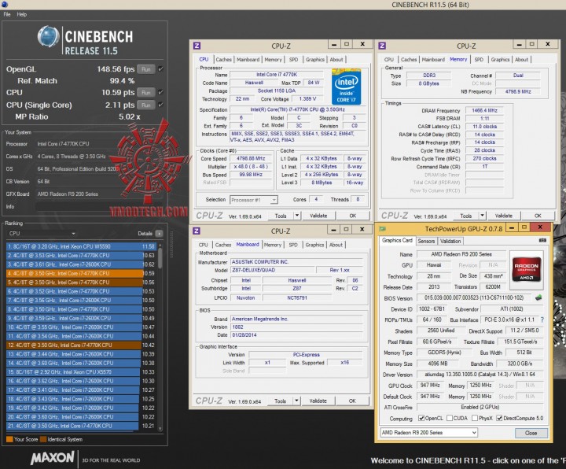Select ranking row 1 Intel Xeon CPU W5590
The height and width of the screenshot is (469, 566).
(81, 246)
